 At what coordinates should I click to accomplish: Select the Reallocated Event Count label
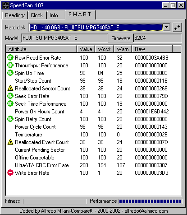[42, 142]
